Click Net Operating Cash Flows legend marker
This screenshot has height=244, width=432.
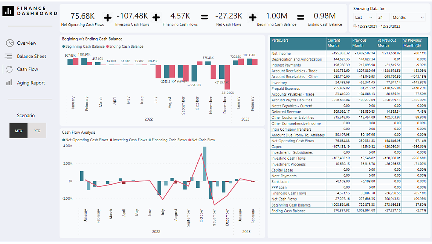pos(64,140)
